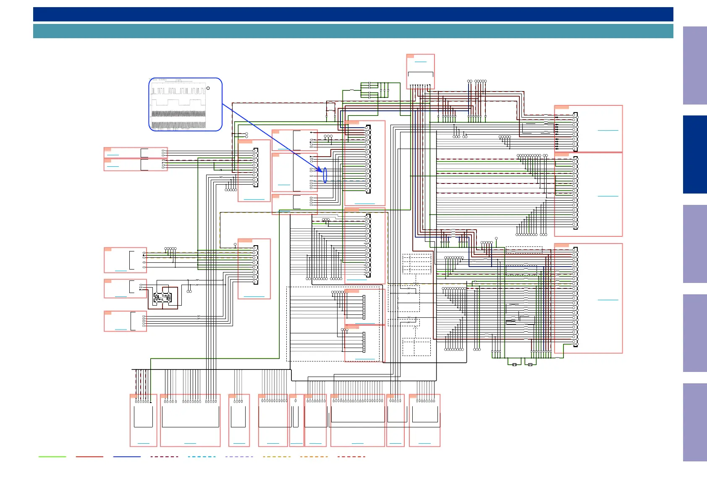Image resolution: width=707 pixels, height=500 pixels.
Task: Click the dark blue title bar
Action: 353,14
